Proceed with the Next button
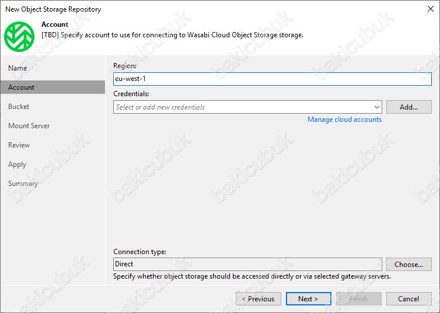440x313 pixels. point(308,298)
